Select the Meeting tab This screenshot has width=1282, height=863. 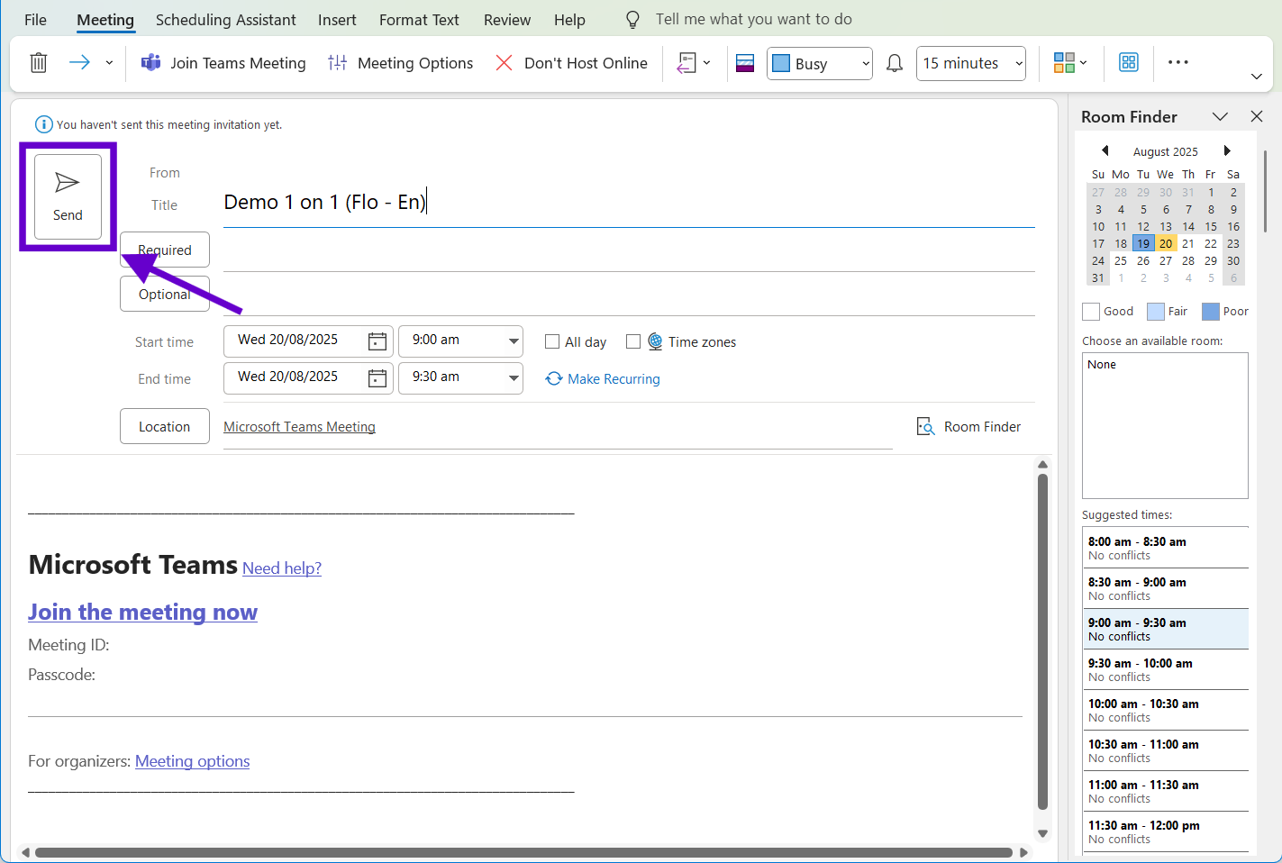[x=105, y=20]
